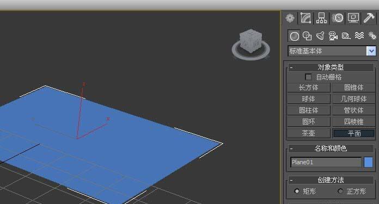Click the 几何球体 geosphere button
379x204 pixels.
pyautogui.click(x=353, y=99)
